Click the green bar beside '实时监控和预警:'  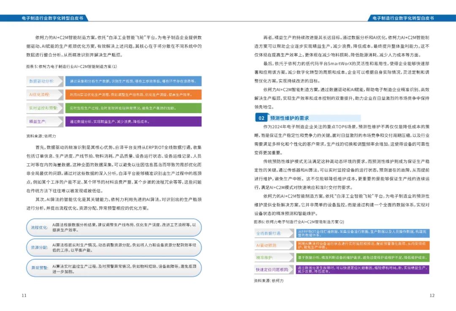coord(133,108)
